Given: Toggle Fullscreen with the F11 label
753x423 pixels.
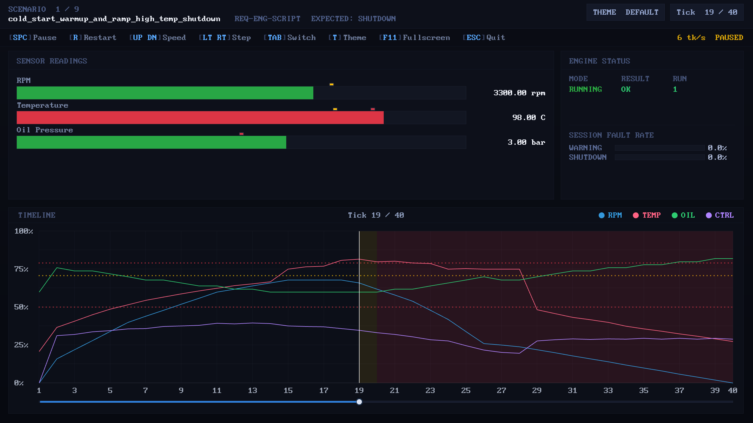Looking at the screenshot, I should pos(414,38).
